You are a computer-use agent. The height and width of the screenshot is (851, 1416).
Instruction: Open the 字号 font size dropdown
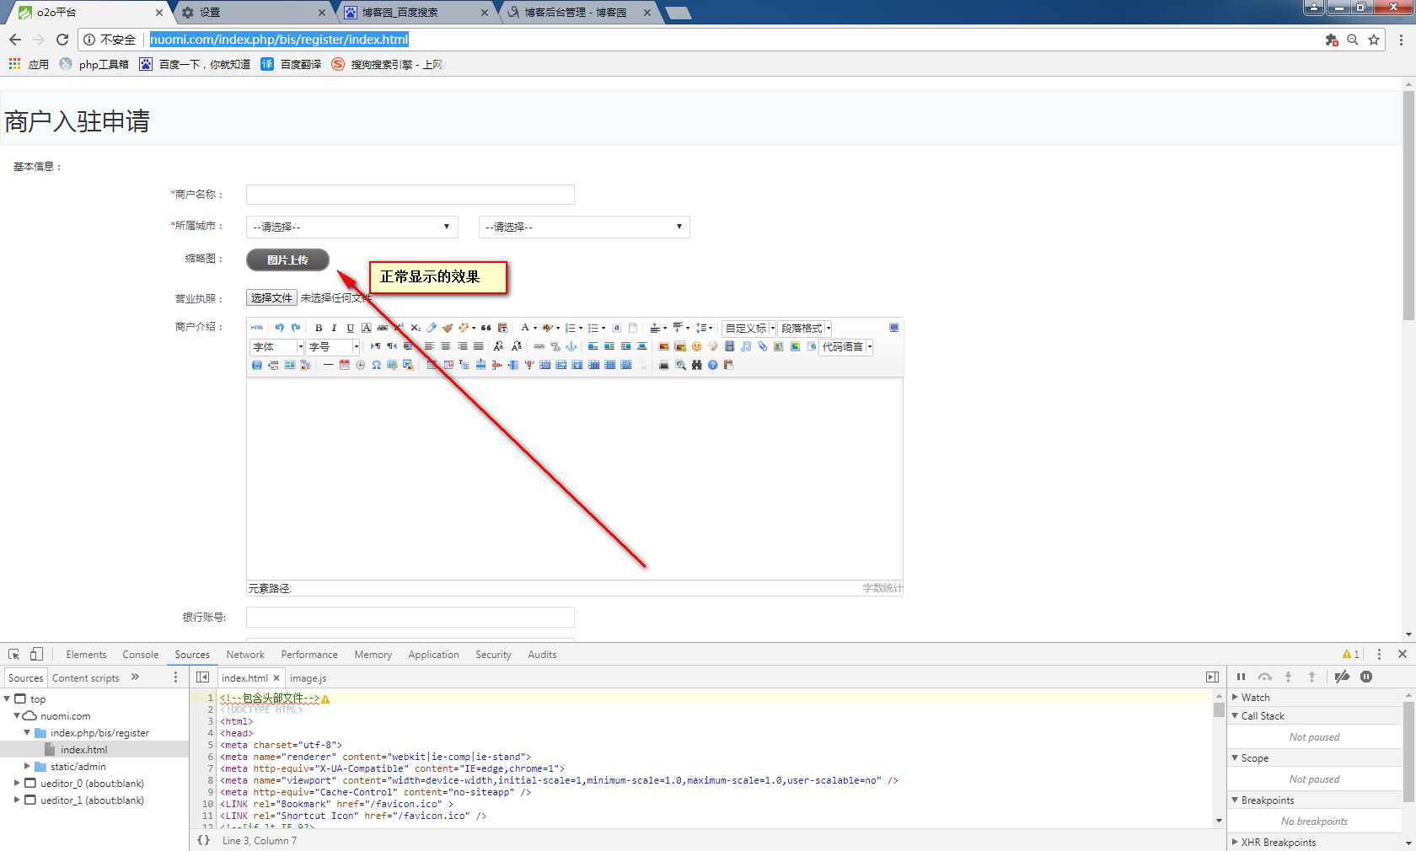click(x=334, y=346)
